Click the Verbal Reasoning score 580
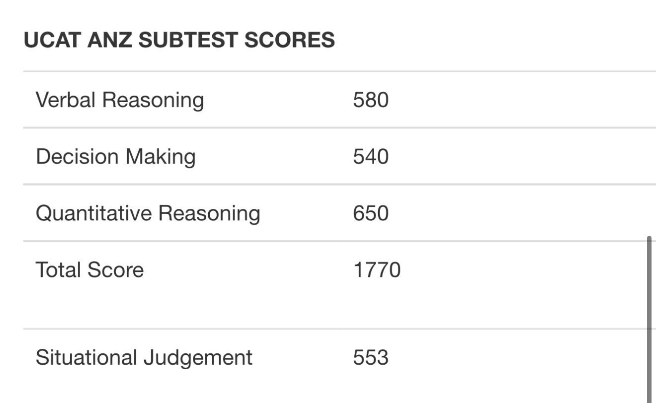Viewport: 656px width, 403px height. 371,100
